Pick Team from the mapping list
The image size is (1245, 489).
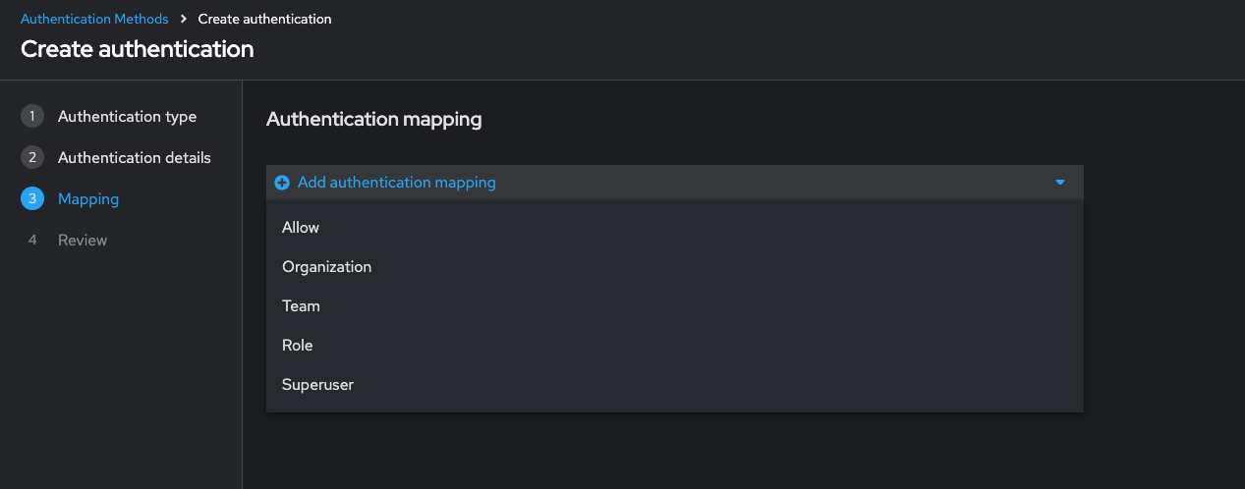pos(301,306)
